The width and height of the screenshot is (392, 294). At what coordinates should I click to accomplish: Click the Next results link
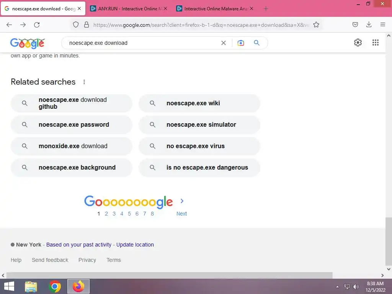181,214
